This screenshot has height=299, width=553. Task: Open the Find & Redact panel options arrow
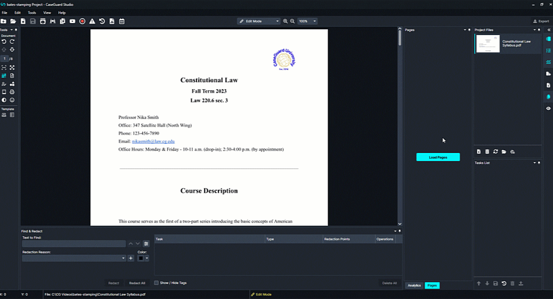click(x=395, y=231)
